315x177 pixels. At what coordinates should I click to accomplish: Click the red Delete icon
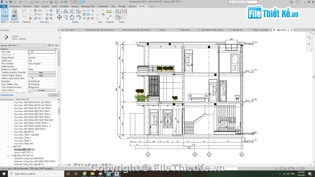tap(93, 18)
